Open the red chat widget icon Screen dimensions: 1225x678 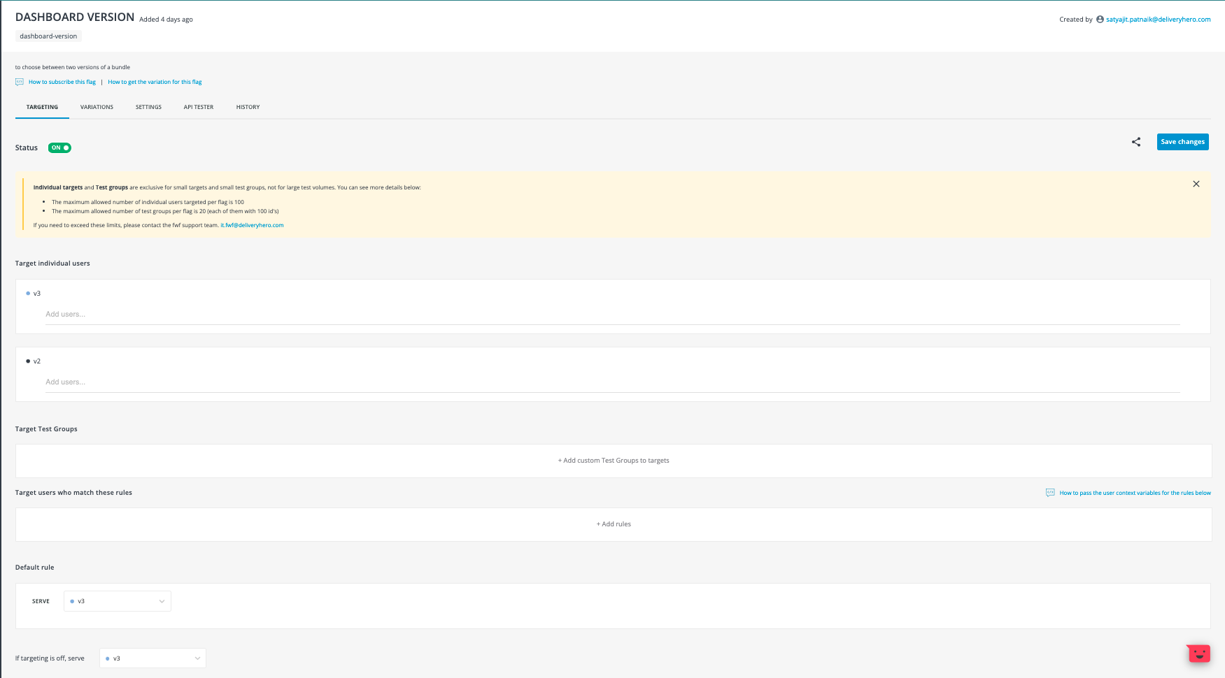pyautogui.click(x=1199, y=654)
